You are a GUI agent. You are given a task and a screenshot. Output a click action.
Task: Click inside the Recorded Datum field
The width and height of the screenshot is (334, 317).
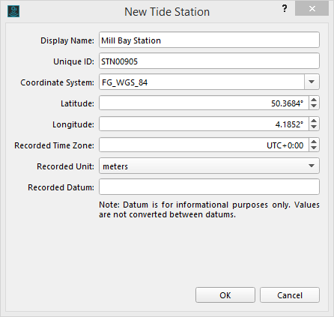[x=209, y=187]
